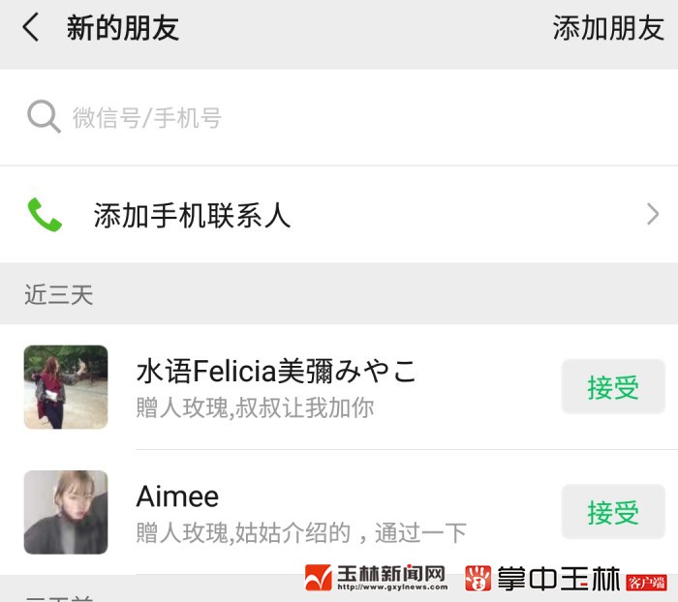Open Aimee's profile avatar
Screen dimensions: 678x602
coord(66,512)
